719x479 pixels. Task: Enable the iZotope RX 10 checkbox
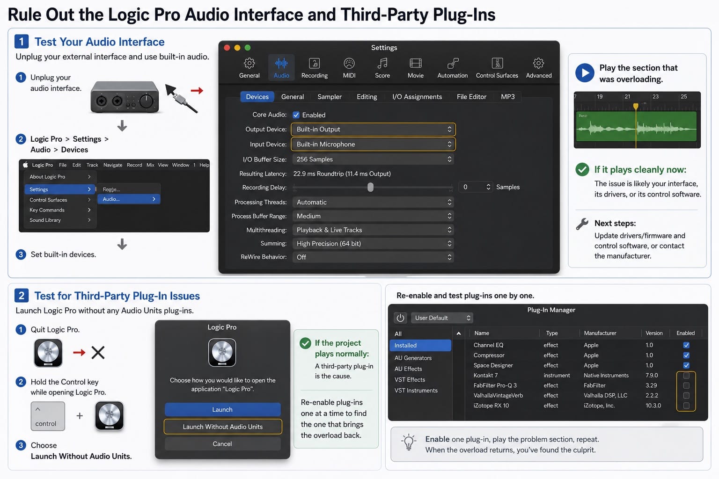pos(686,406)
